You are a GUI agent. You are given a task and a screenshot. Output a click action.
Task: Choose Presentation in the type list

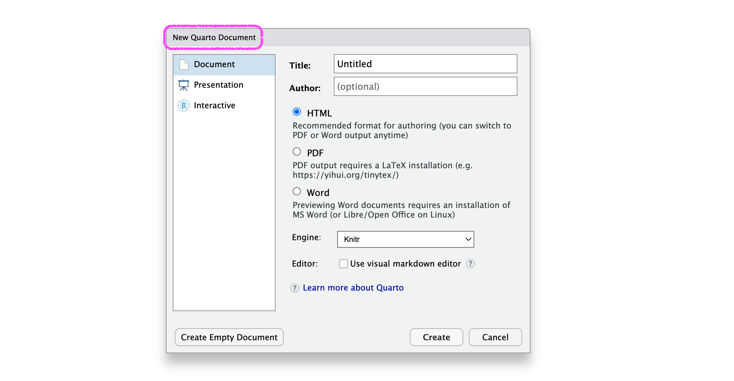point(219,85)
